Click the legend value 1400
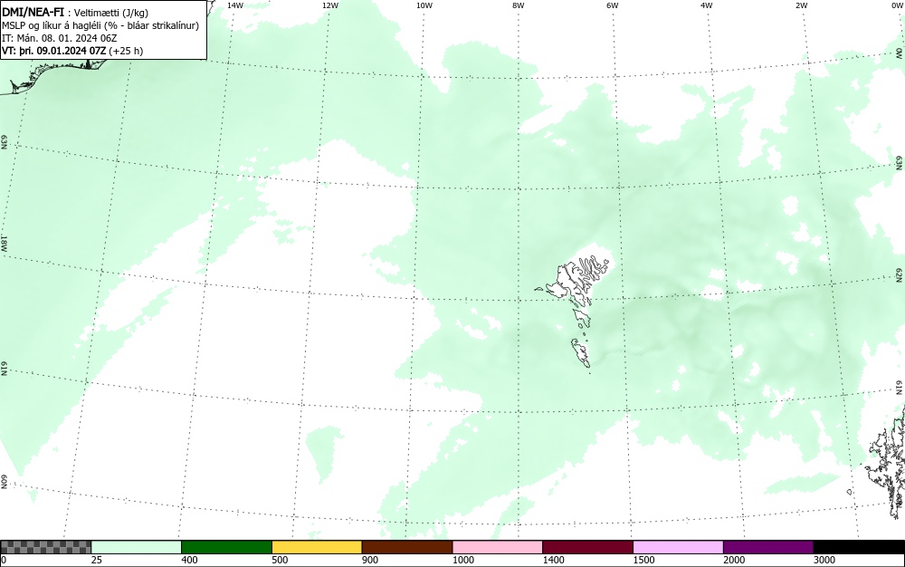 (x=554, y=560)
